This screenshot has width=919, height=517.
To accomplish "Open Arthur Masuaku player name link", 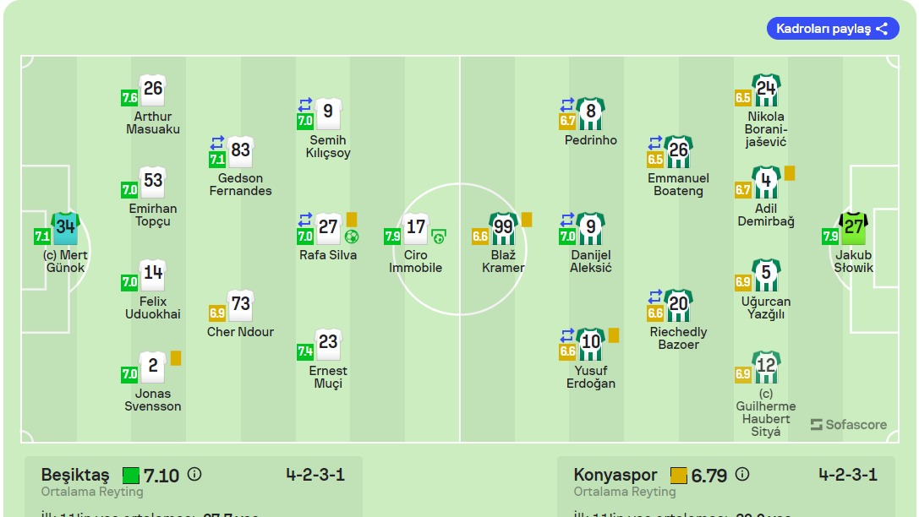I will pyautogui.click(x=153, y=122).
